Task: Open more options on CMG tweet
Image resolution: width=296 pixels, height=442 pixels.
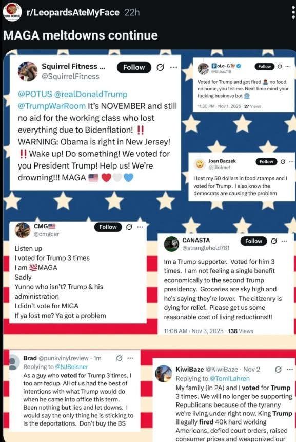Action: (140, 227)
